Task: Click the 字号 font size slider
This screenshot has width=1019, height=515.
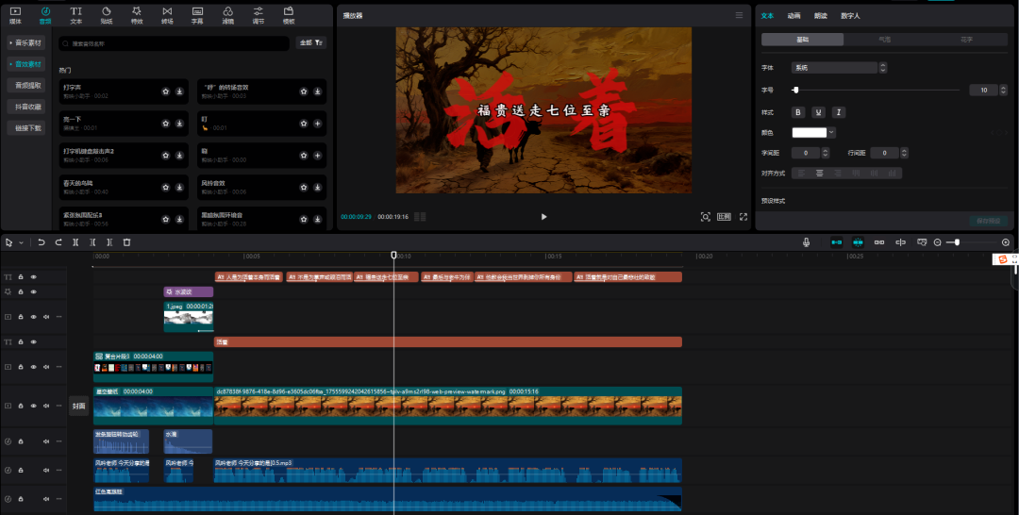Action: coord(876,91)
